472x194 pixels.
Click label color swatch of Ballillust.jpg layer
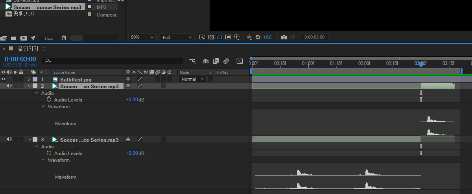point(35,79)
